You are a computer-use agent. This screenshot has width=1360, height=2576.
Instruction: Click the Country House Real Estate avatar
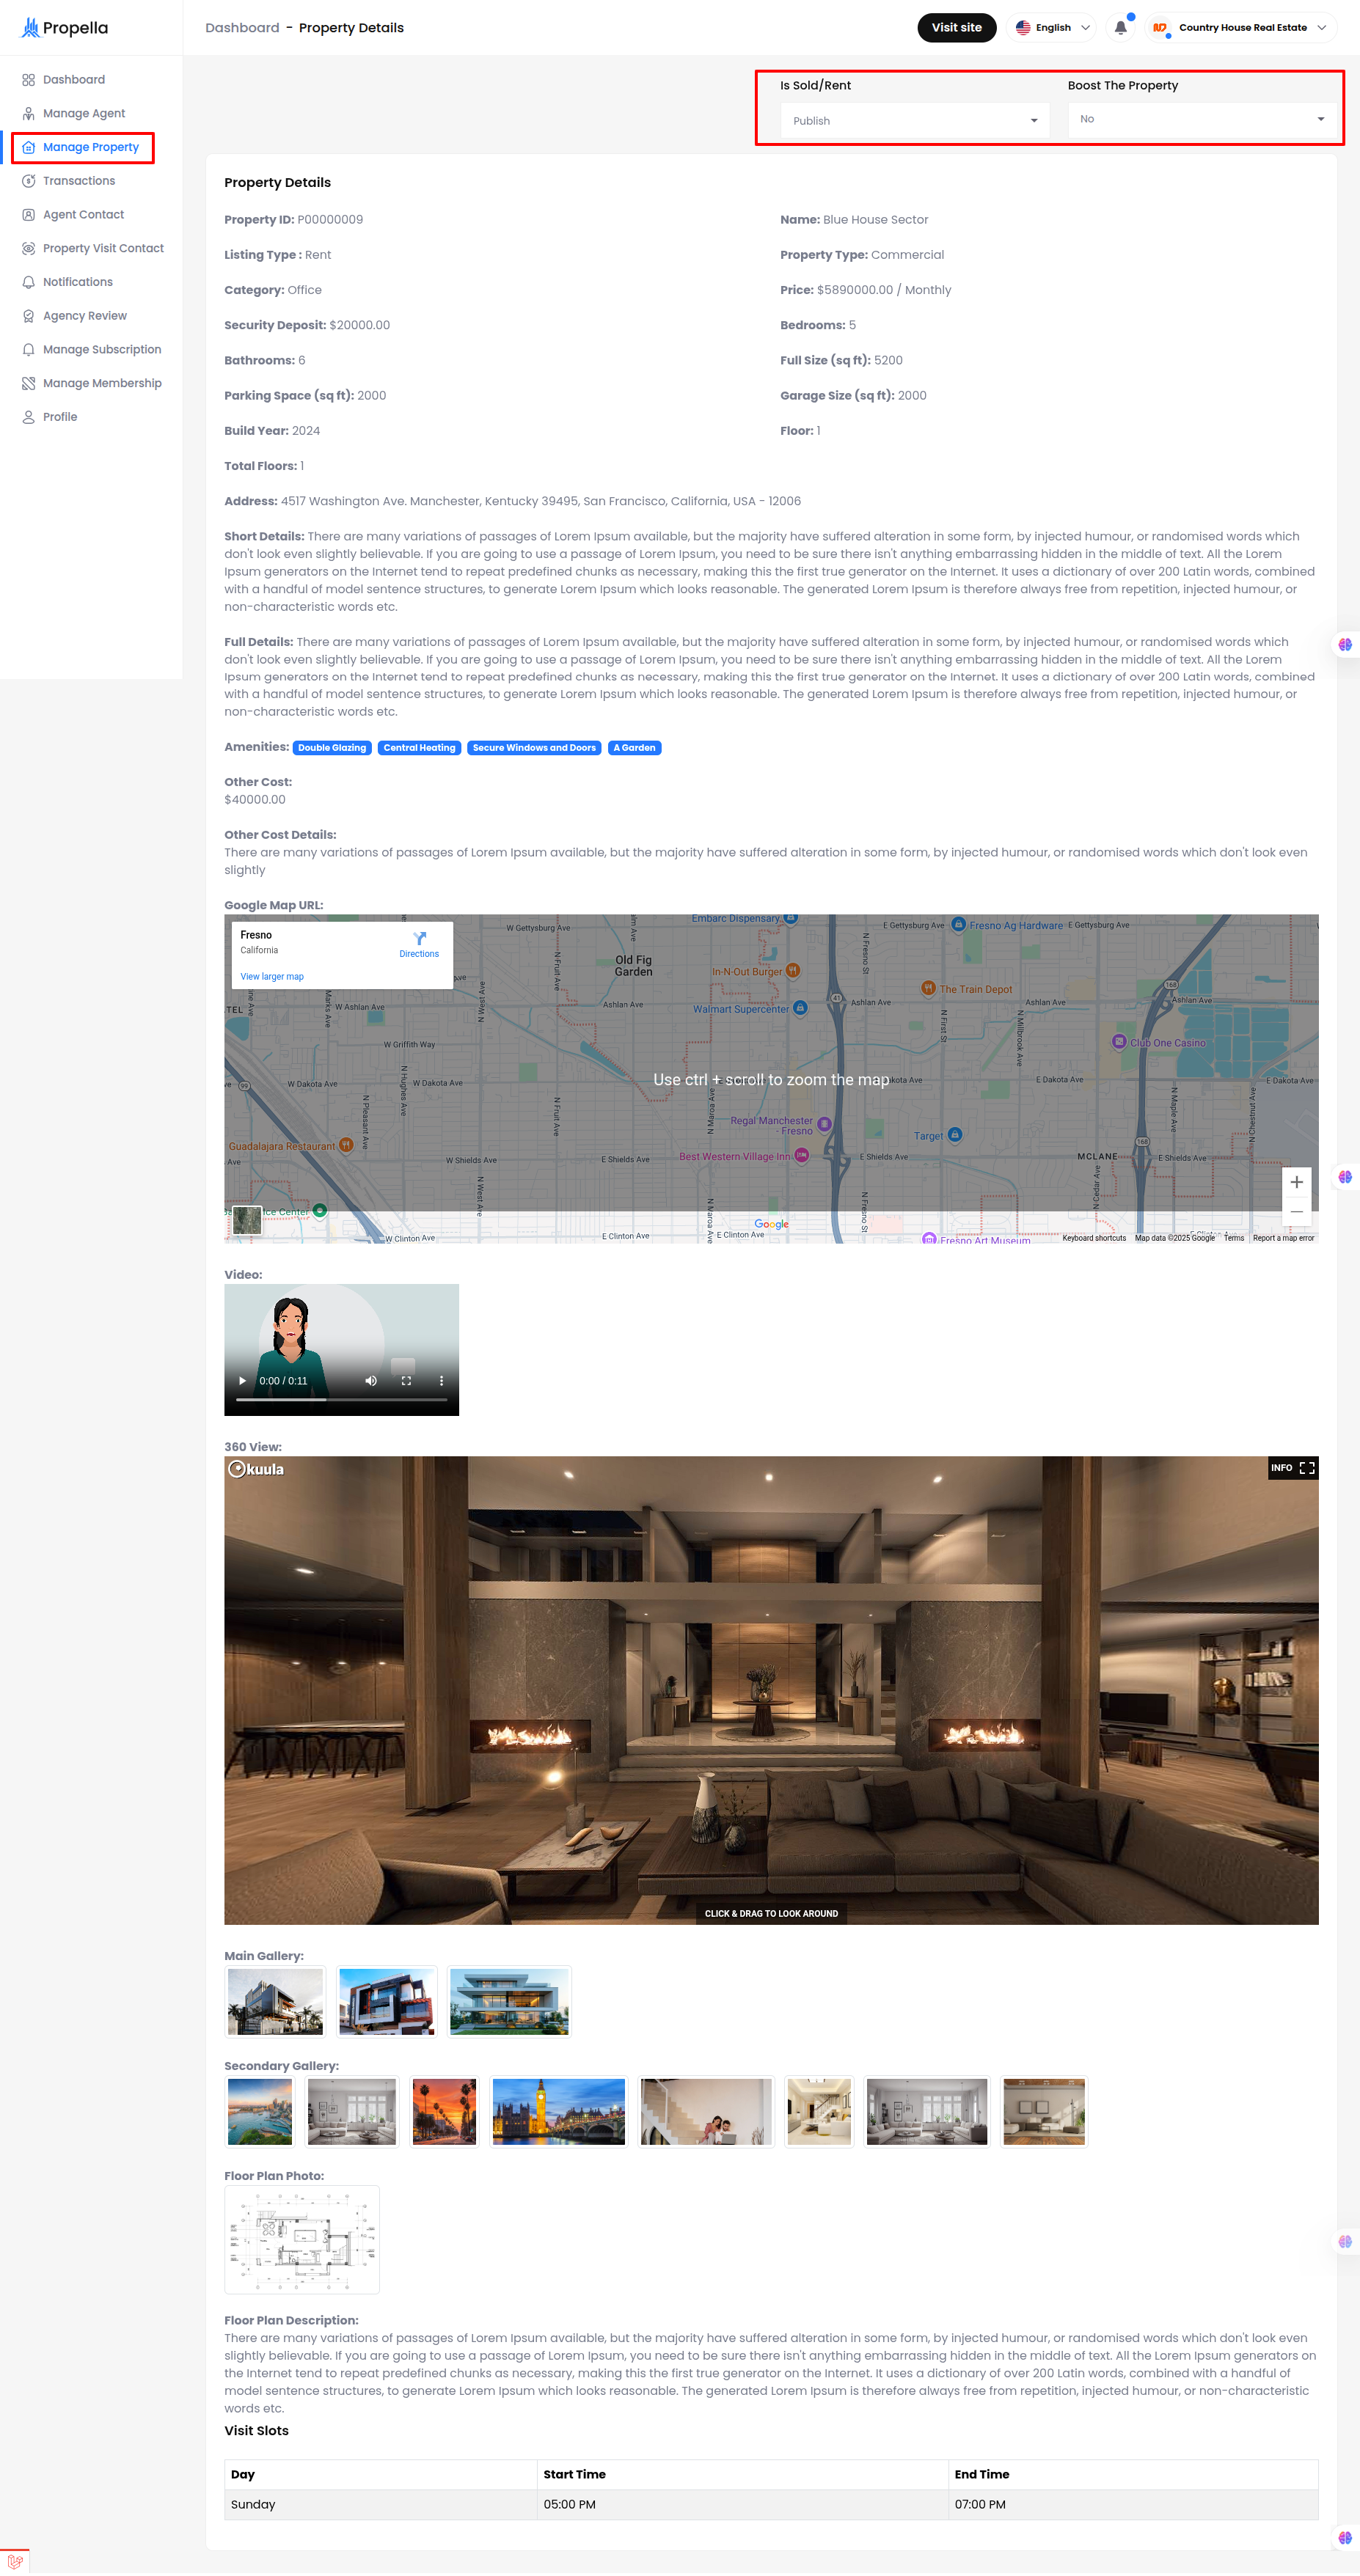click(x=1160, y=28)
